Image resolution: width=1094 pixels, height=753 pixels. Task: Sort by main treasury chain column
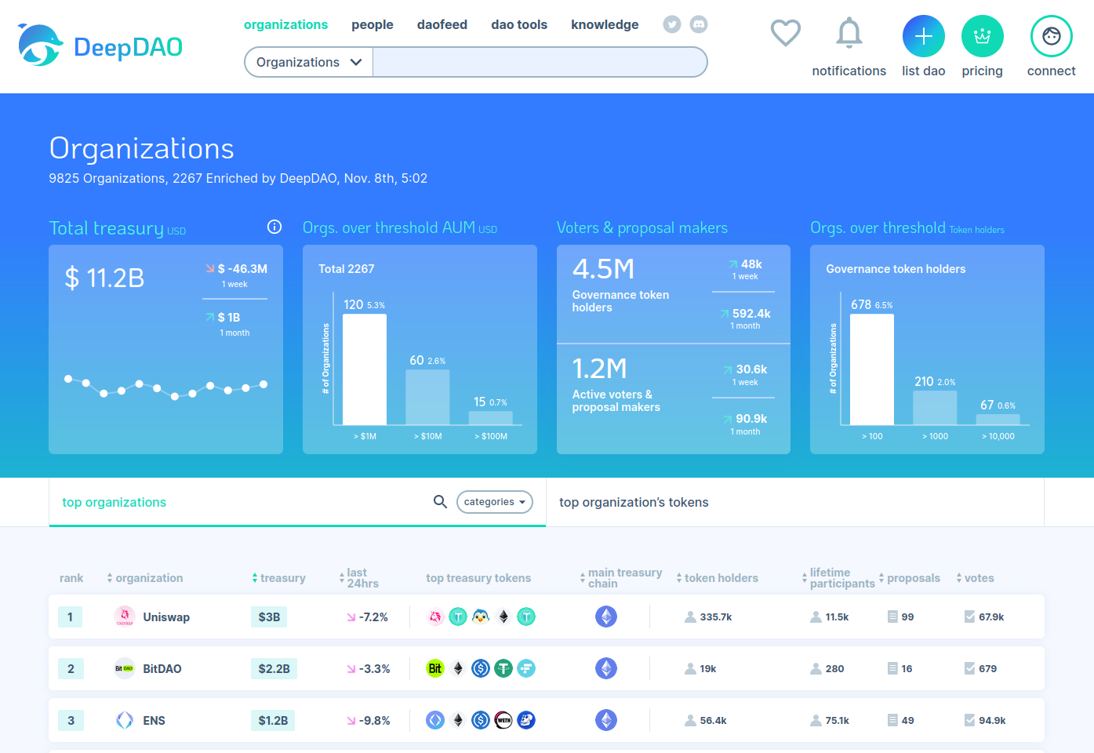[620, 578]
